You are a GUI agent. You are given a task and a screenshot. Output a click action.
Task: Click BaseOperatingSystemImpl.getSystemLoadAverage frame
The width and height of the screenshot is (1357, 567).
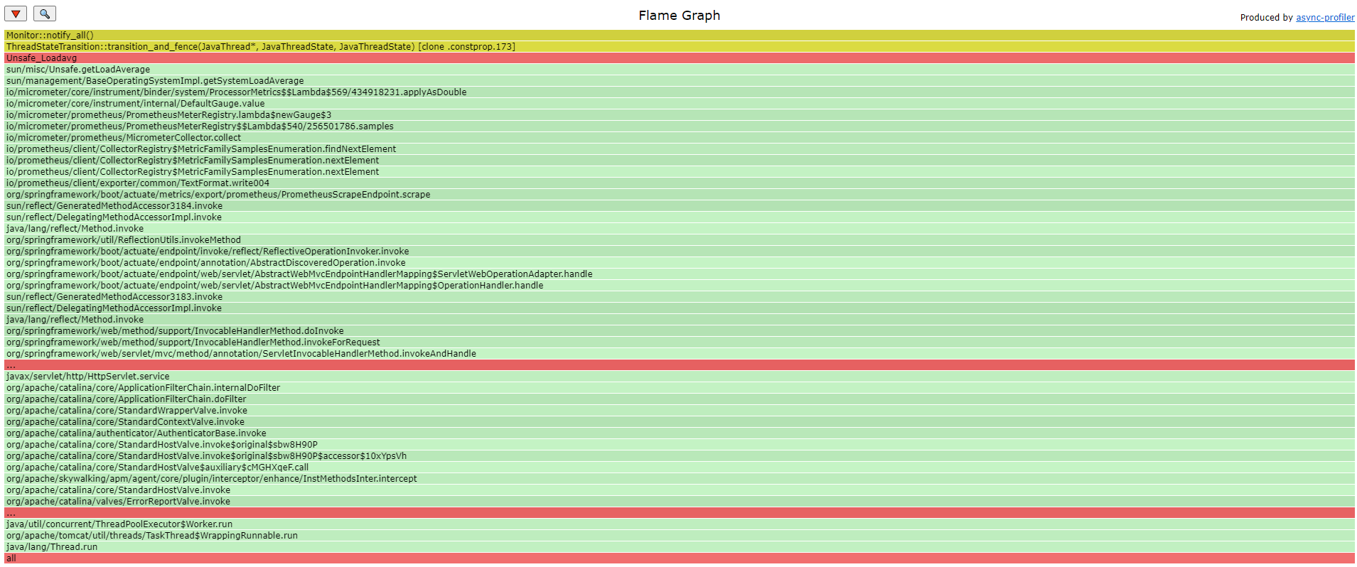[x=679, y=81]
